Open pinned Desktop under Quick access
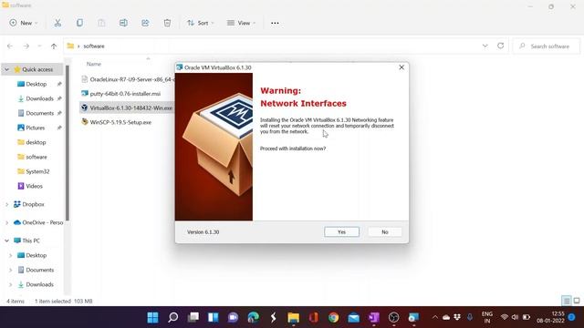 (x=36, y=84)
